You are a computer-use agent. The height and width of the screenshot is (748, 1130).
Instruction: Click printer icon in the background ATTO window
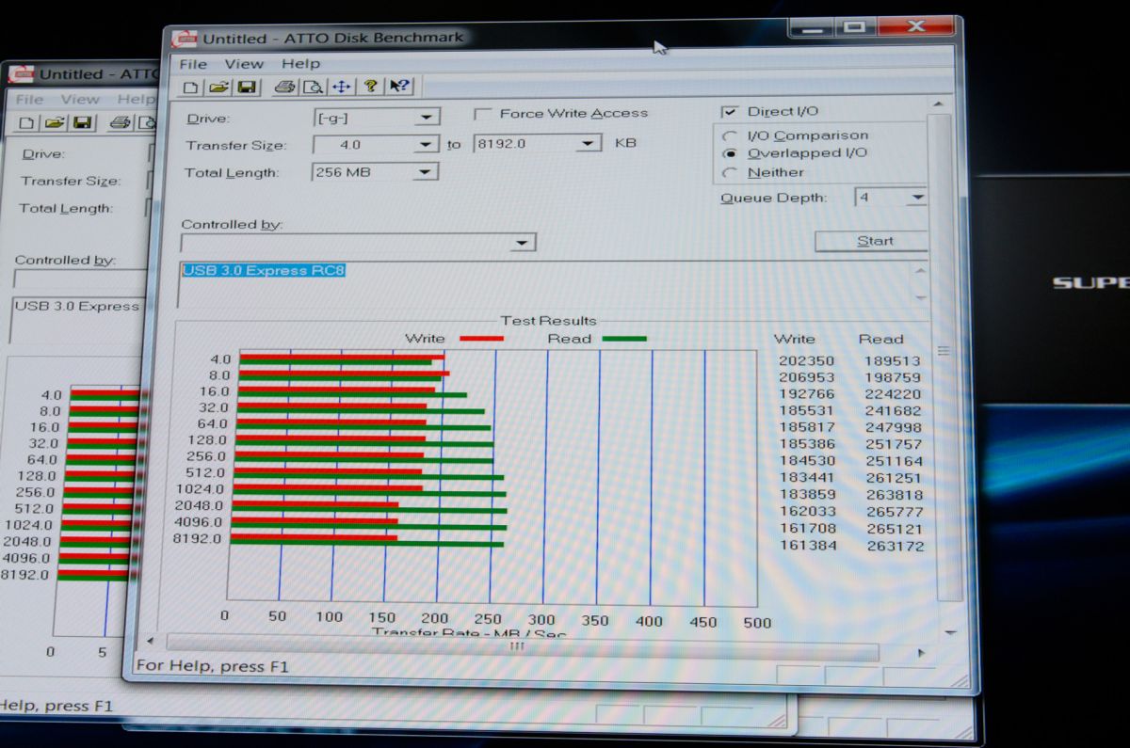(119, 122)
